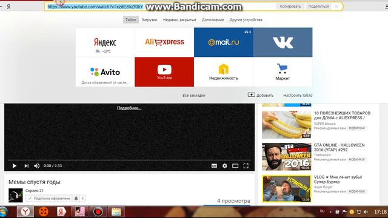Viewport: 388px width, 218px height.
Task: Switch to the Недавно закрытые tab
Action: coord(179,20)
